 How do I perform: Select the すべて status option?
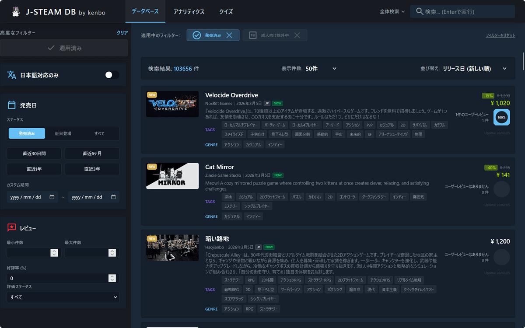tap(99, 133)
